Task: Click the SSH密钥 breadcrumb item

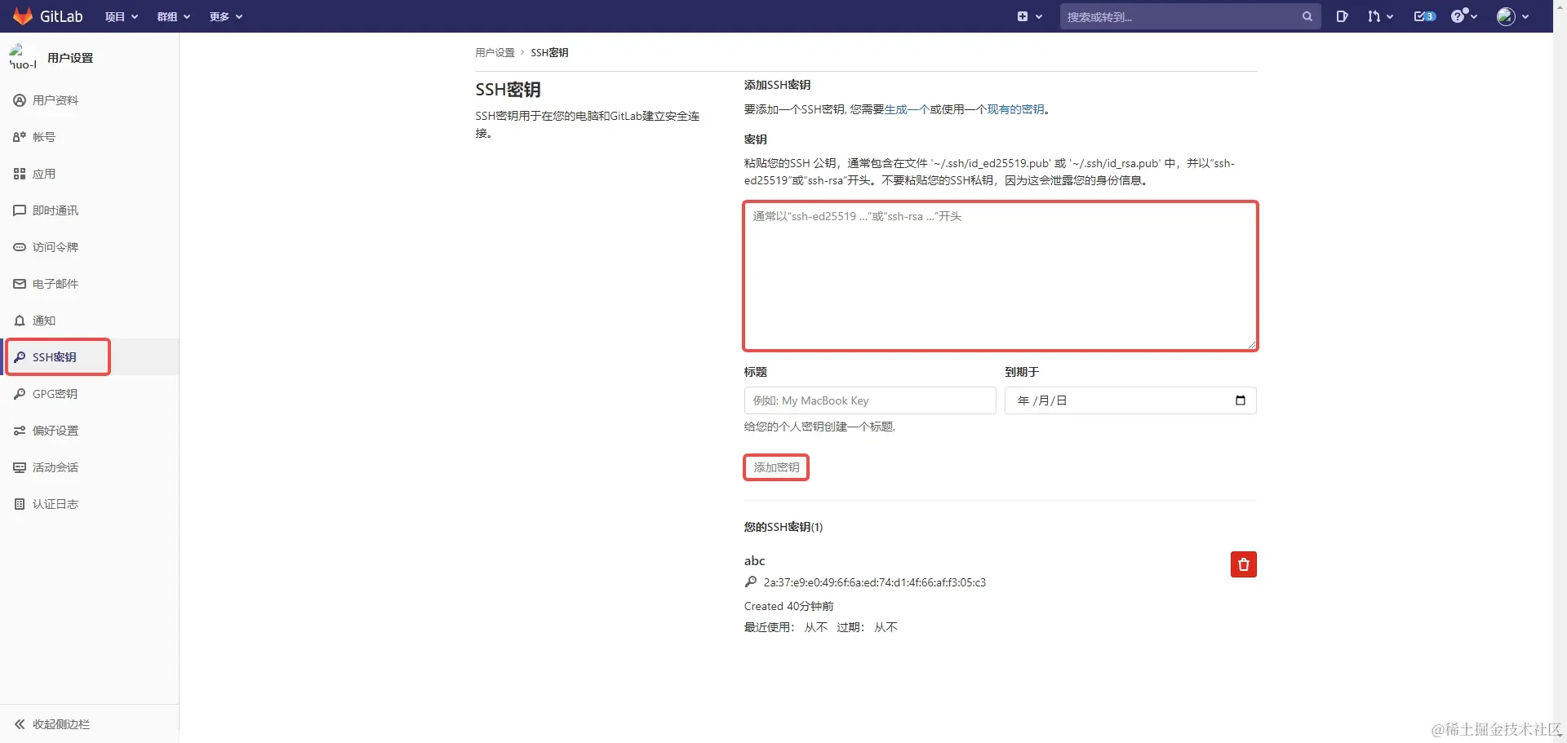Action: [549, 53]
